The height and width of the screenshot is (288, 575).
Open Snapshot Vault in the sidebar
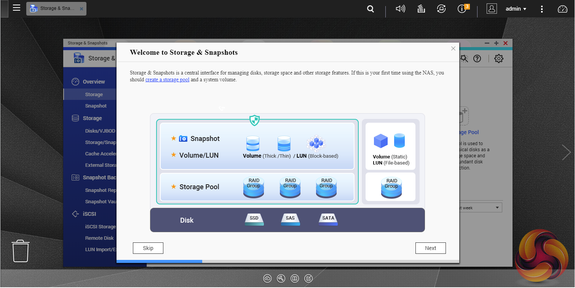(x=101, y=202)
